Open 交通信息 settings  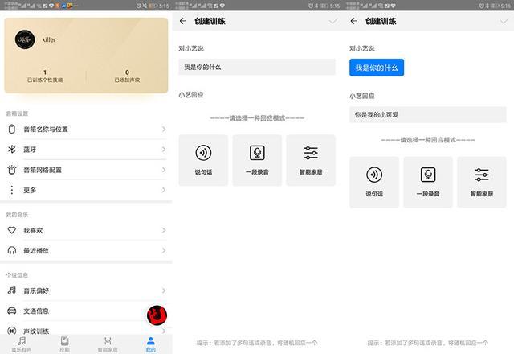pos(86,311)
